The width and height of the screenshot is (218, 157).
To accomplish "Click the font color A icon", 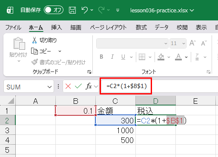I will (x=178, y=57).
